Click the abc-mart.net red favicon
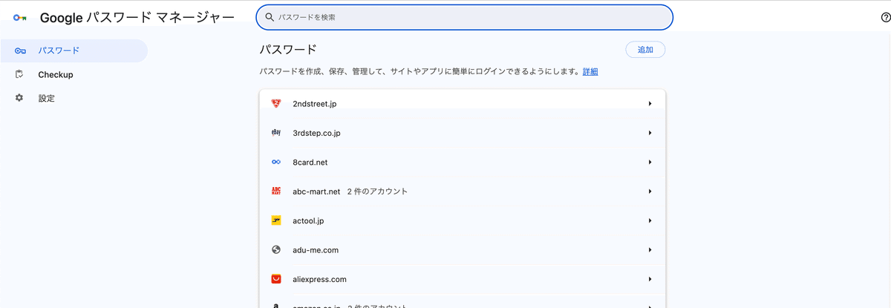This screenshot has height=308, width=891. point(276,191)
